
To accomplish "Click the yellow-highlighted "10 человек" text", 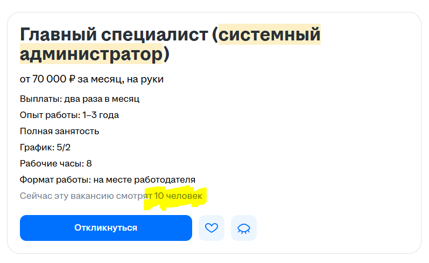I will pyautogui.click(x=178, y=196).
